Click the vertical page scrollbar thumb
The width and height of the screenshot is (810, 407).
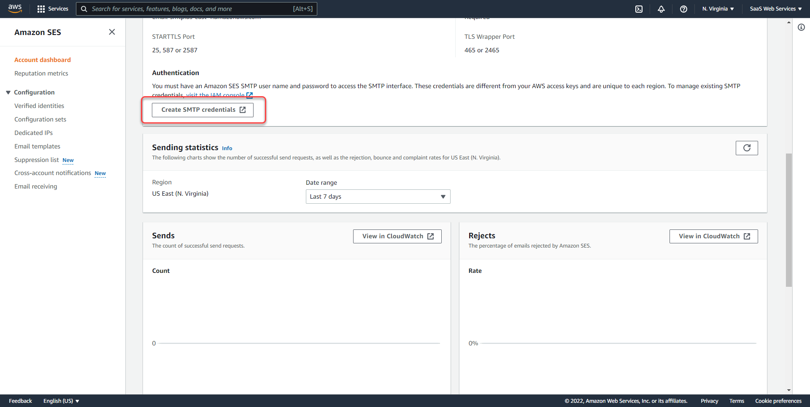click(789, 220)
